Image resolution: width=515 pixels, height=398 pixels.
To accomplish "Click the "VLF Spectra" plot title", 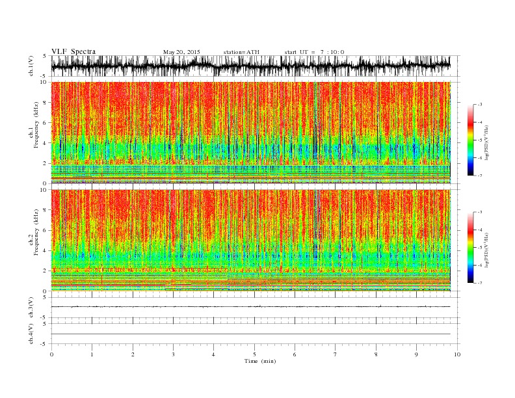I will [73, 51].
